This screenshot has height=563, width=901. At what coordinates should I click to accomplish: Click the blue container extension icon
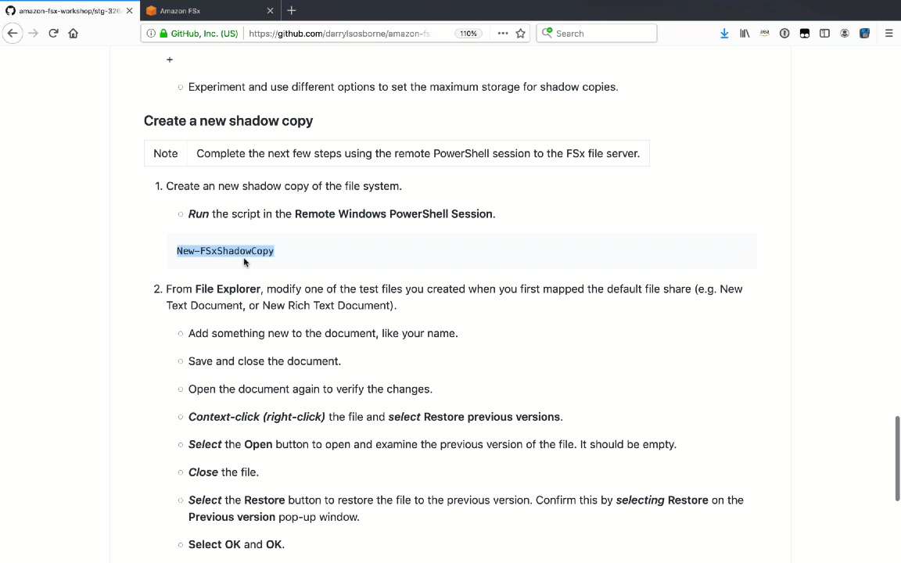pyautogui.click(x=864, y=34)
